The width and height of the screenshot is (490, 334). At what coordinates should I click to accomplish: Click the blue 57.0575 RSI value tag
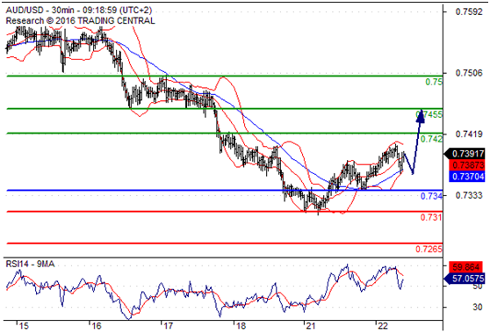click(x=465, y=279)
